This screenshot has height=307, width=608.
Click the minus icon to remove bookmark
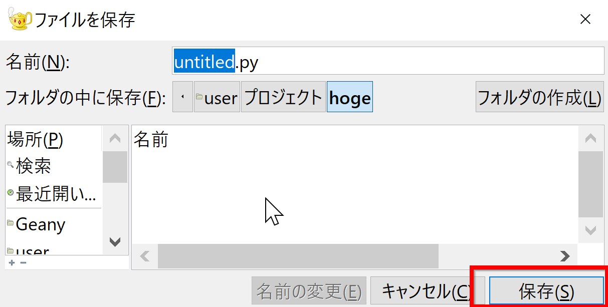pyautogui.click(x=23, y=262)
